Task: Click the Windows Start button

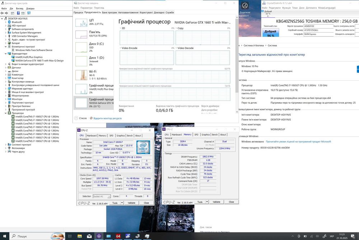Action: point(5,236)
